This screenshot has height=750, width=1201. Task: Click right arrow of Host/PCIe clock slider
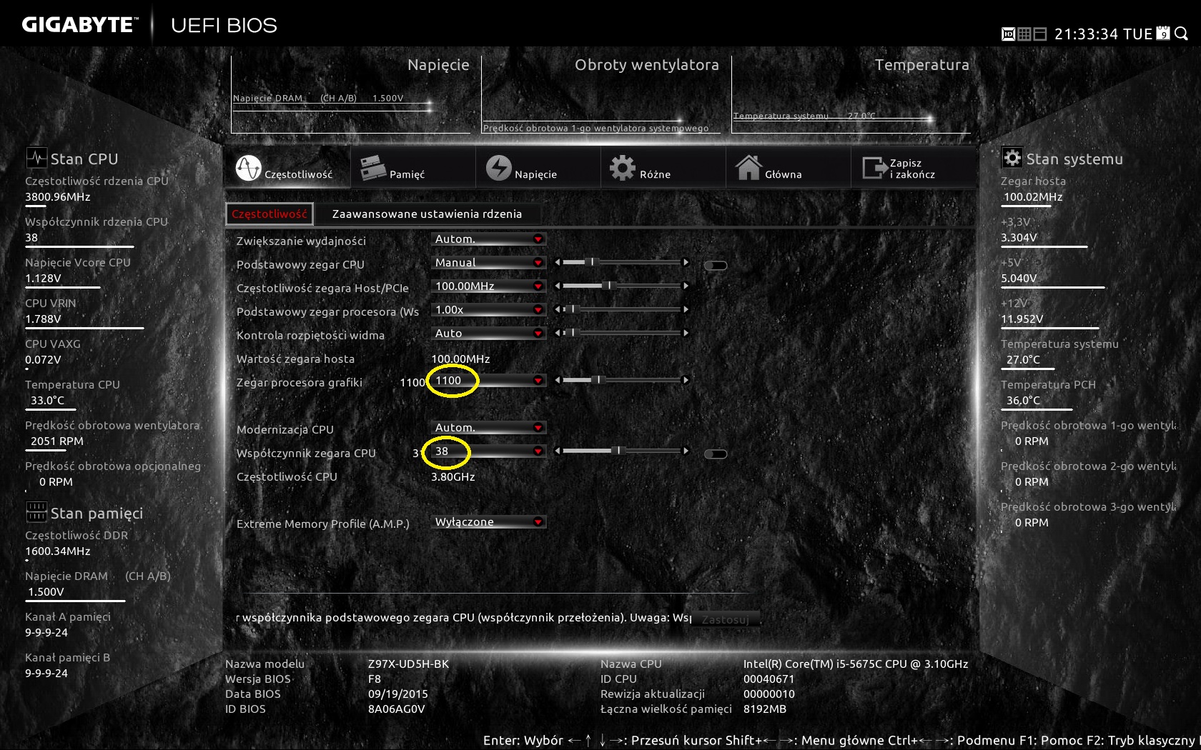pyautogui.click(x=686, y=286)
